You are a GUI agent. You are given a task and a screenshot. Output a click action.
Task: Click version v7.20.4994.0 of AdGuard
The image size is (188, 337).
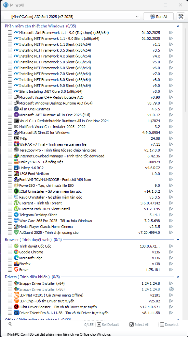[x=149, y=233]
